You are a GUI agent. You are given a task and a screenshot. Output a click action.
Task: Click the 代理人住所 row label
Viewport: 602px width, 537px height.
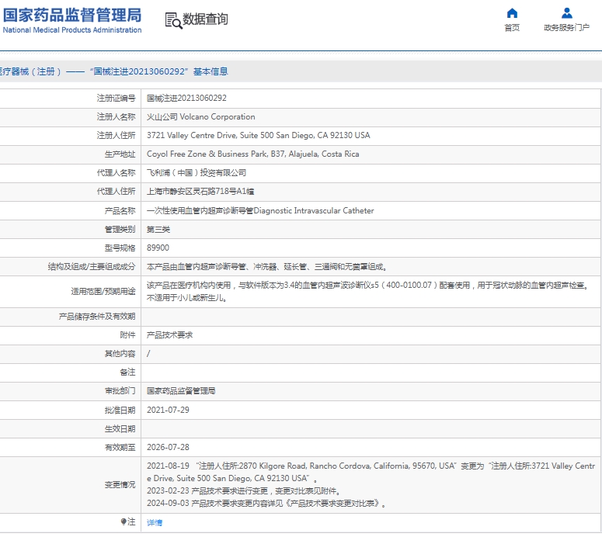click(116, 191)
